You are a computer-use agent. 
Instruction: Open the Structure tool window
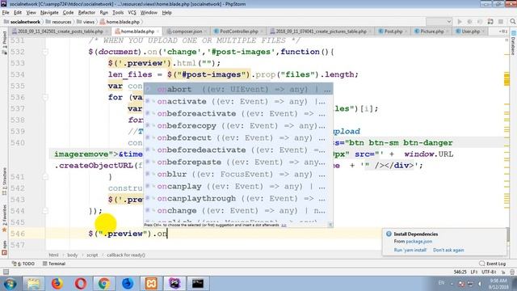(4, 181)
